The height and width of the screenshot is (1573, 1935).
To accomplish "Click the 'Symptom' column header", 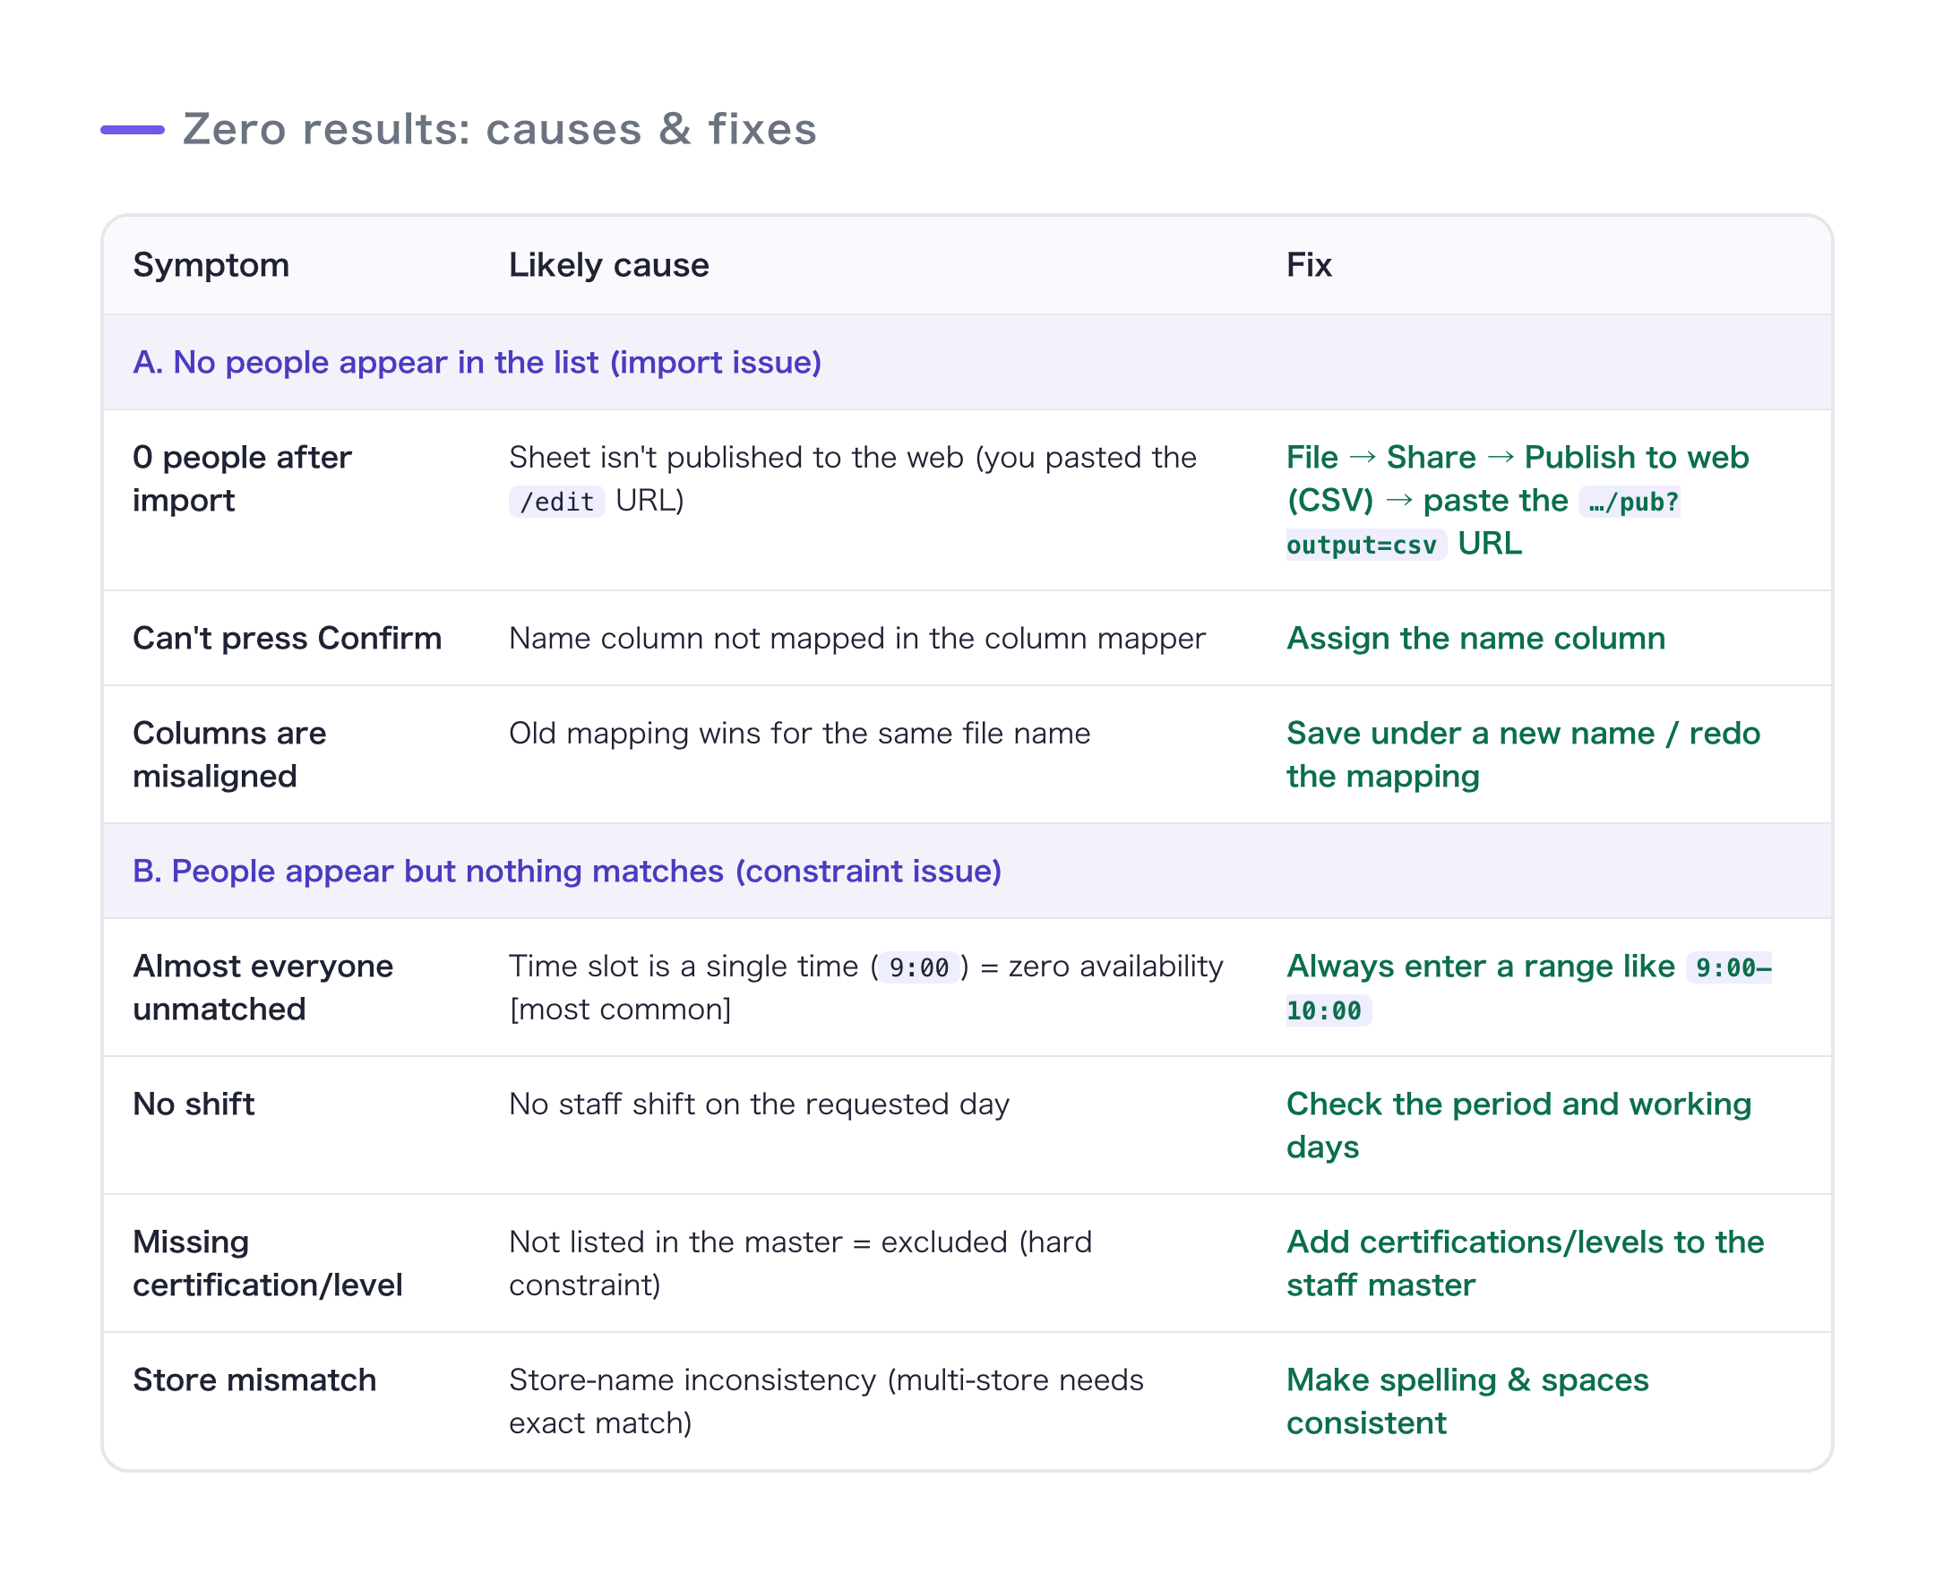I will click(211, 264).
